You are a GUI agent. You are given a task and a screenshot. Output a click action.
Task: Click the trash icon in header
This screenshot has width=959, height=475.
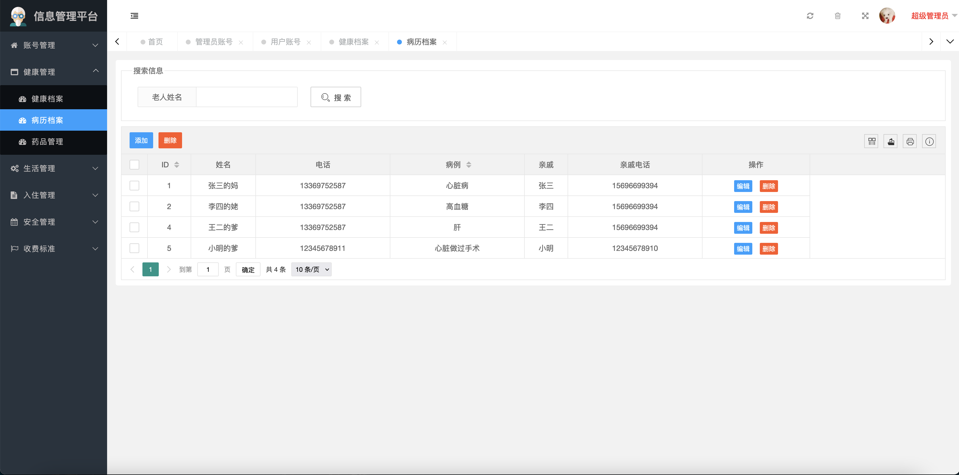tap(837, 16)
